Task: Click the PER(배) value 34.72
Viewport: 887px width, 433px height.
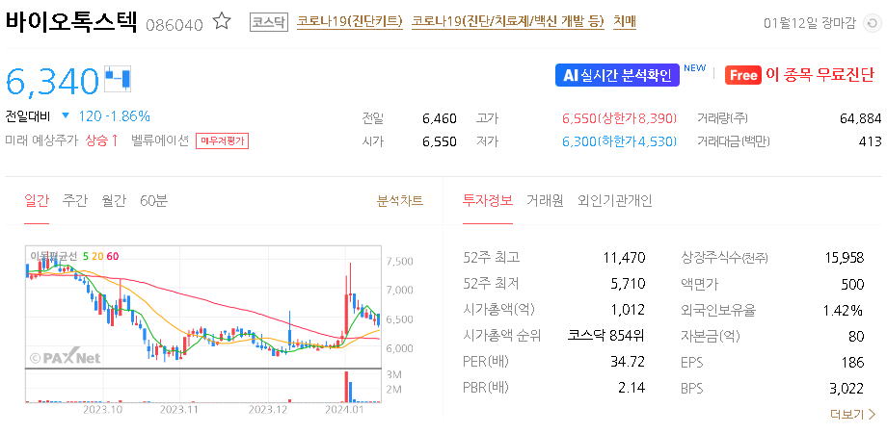Action: 628,362
